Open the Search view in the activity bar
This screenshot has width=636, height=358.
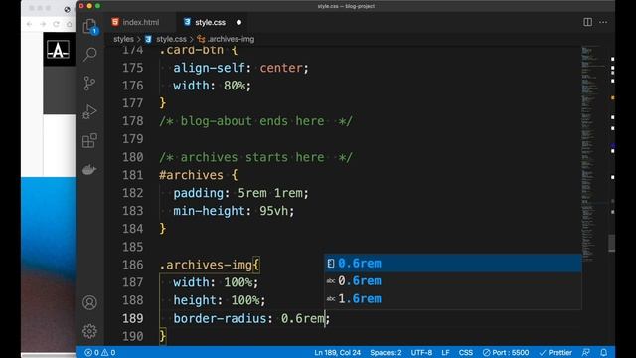point(89,54)
